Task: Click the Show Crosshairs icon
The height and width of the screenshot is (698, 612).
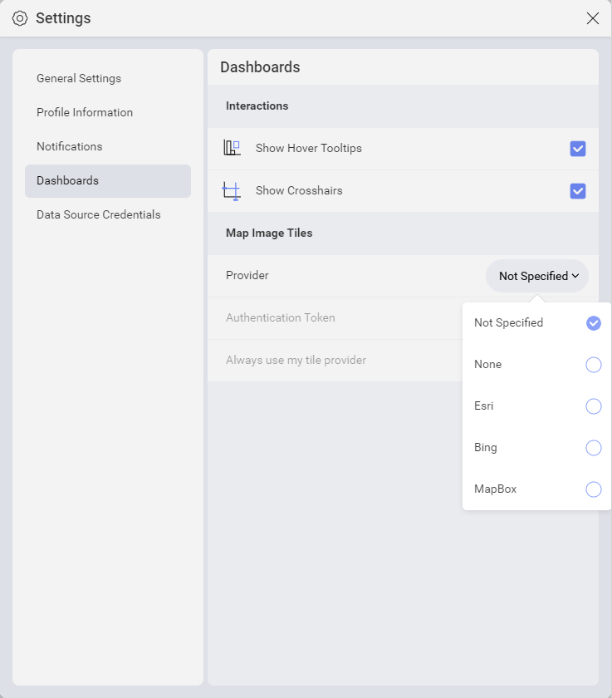Action: coord(233,190)
